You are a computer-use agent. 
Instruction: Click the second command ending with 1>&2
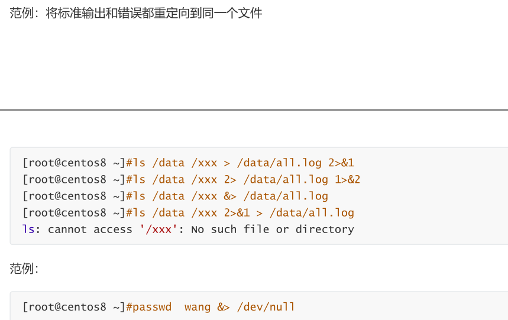191,179
